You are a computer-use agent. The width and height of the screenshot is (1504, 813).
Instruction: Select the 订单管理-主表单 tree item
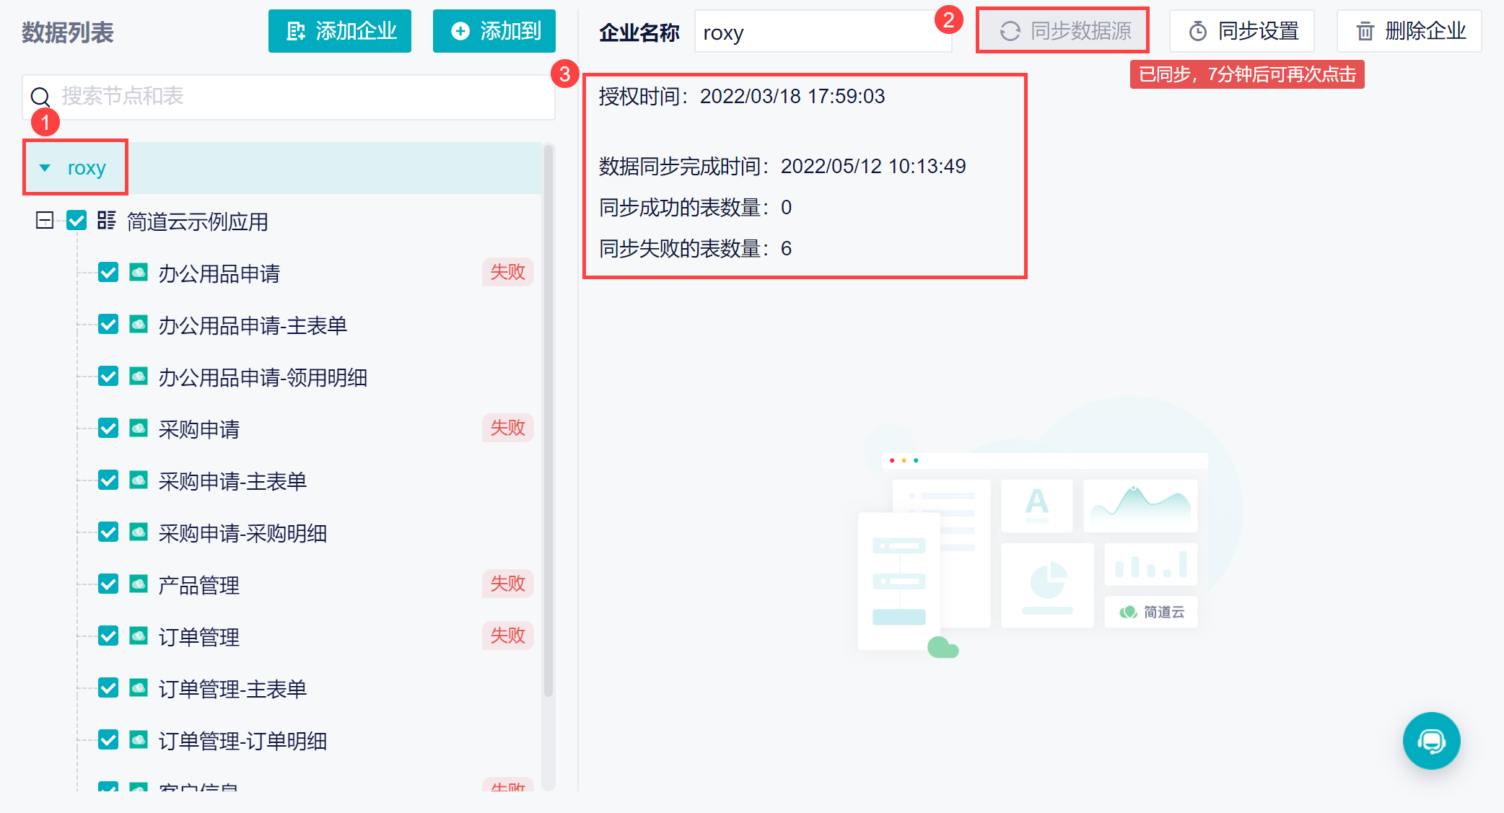pos(232,689)
